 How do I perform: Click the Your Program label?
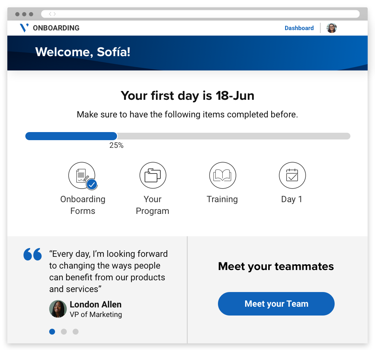[153, 205]
